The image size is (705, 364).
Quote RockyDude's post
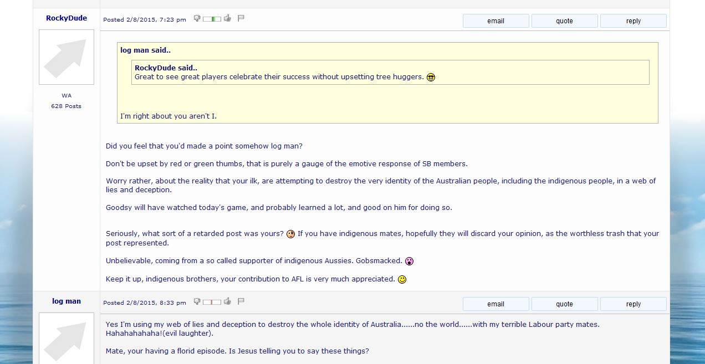click(564, 21)
